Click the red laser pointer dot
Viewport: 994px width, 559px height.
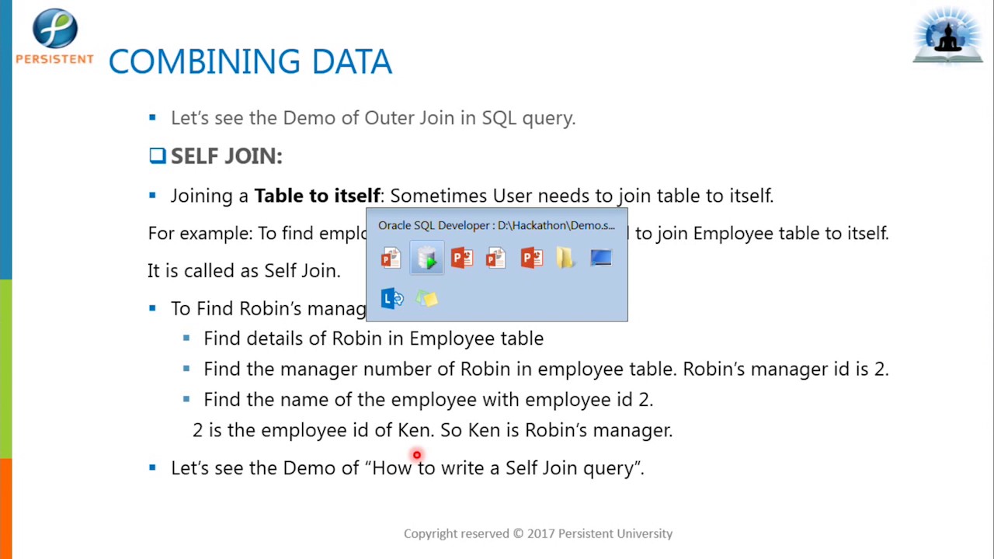point(417,455)
